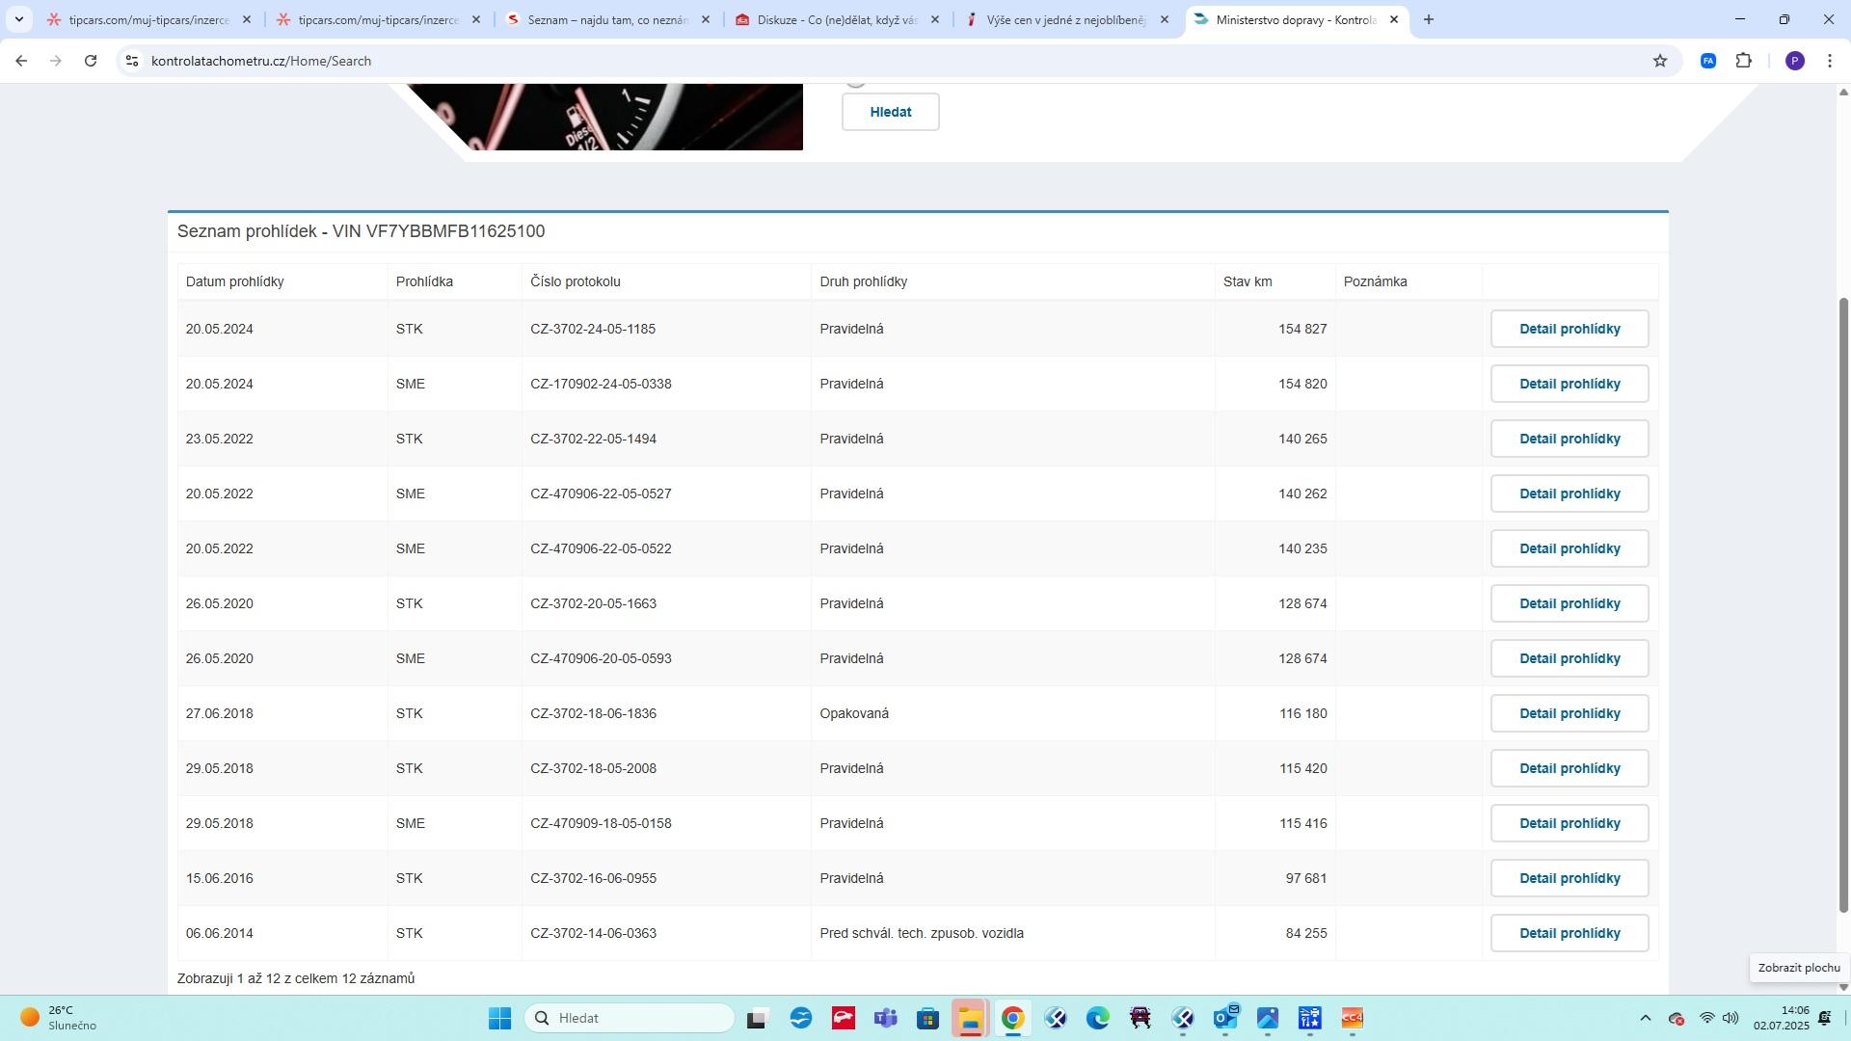Switch to the Diskuze tab
This screenshot has height=1041, width=1851.
835,19
